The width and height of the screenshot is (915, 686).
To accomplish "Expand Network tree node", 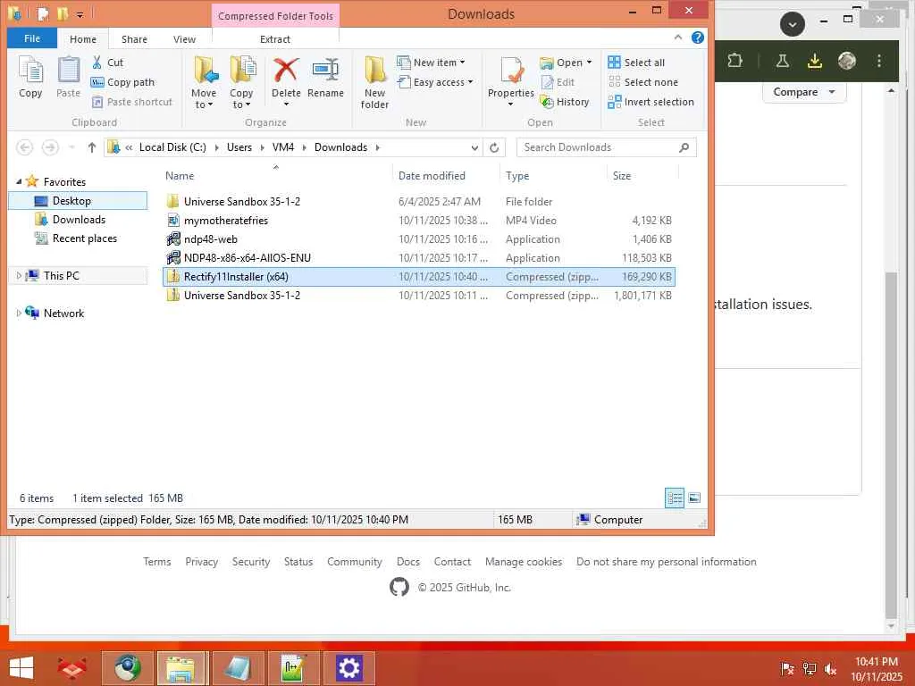I will click(x=19, y=314).
